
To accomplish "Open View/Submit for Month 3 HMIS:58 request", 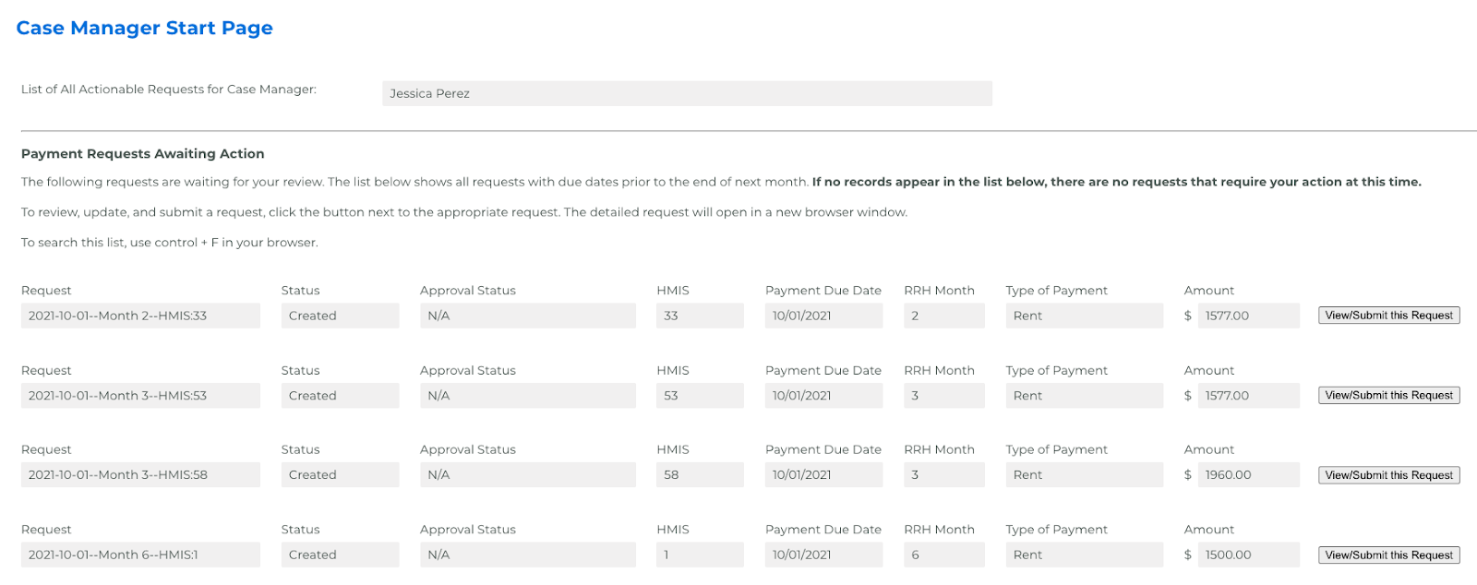I will pos(1388,475).
